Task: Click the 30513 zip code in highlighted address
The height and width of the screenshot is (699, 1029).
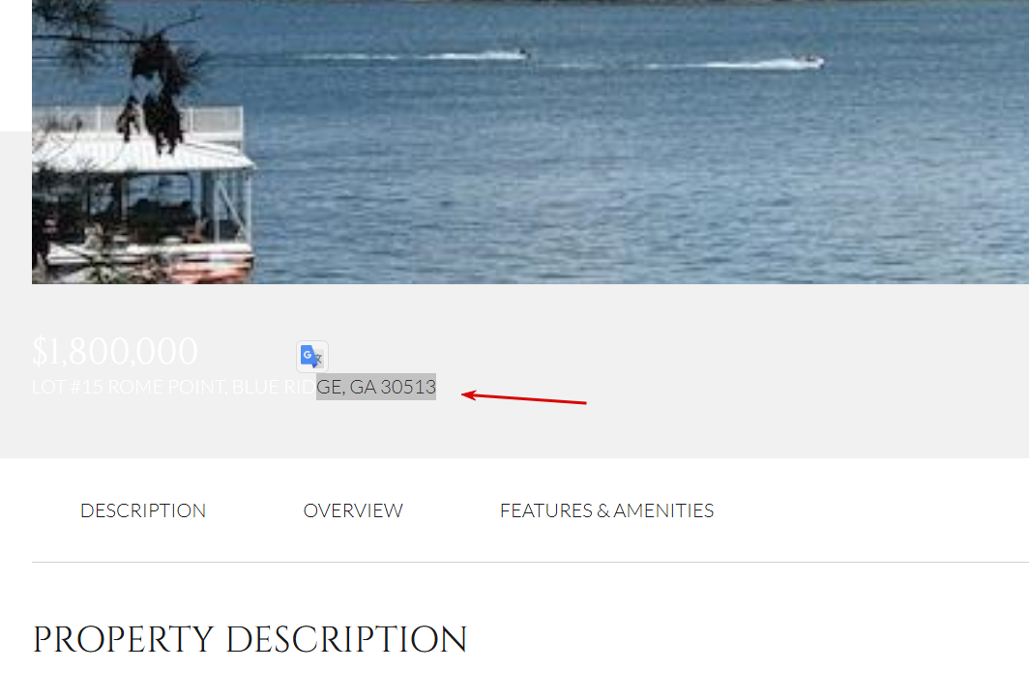Action: 408,388
